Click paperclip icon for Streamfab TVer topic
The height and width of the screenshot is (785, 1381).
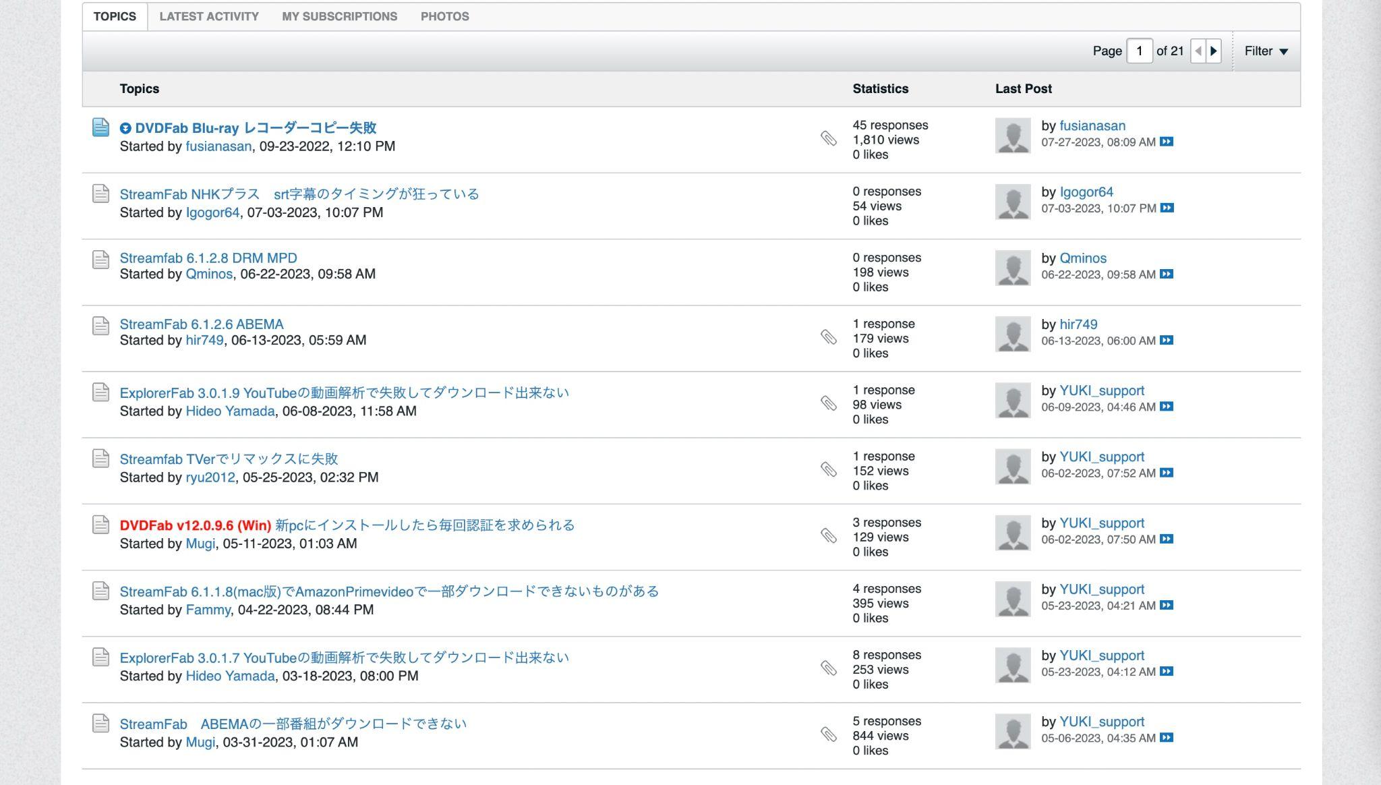click(x=829, y=469)
